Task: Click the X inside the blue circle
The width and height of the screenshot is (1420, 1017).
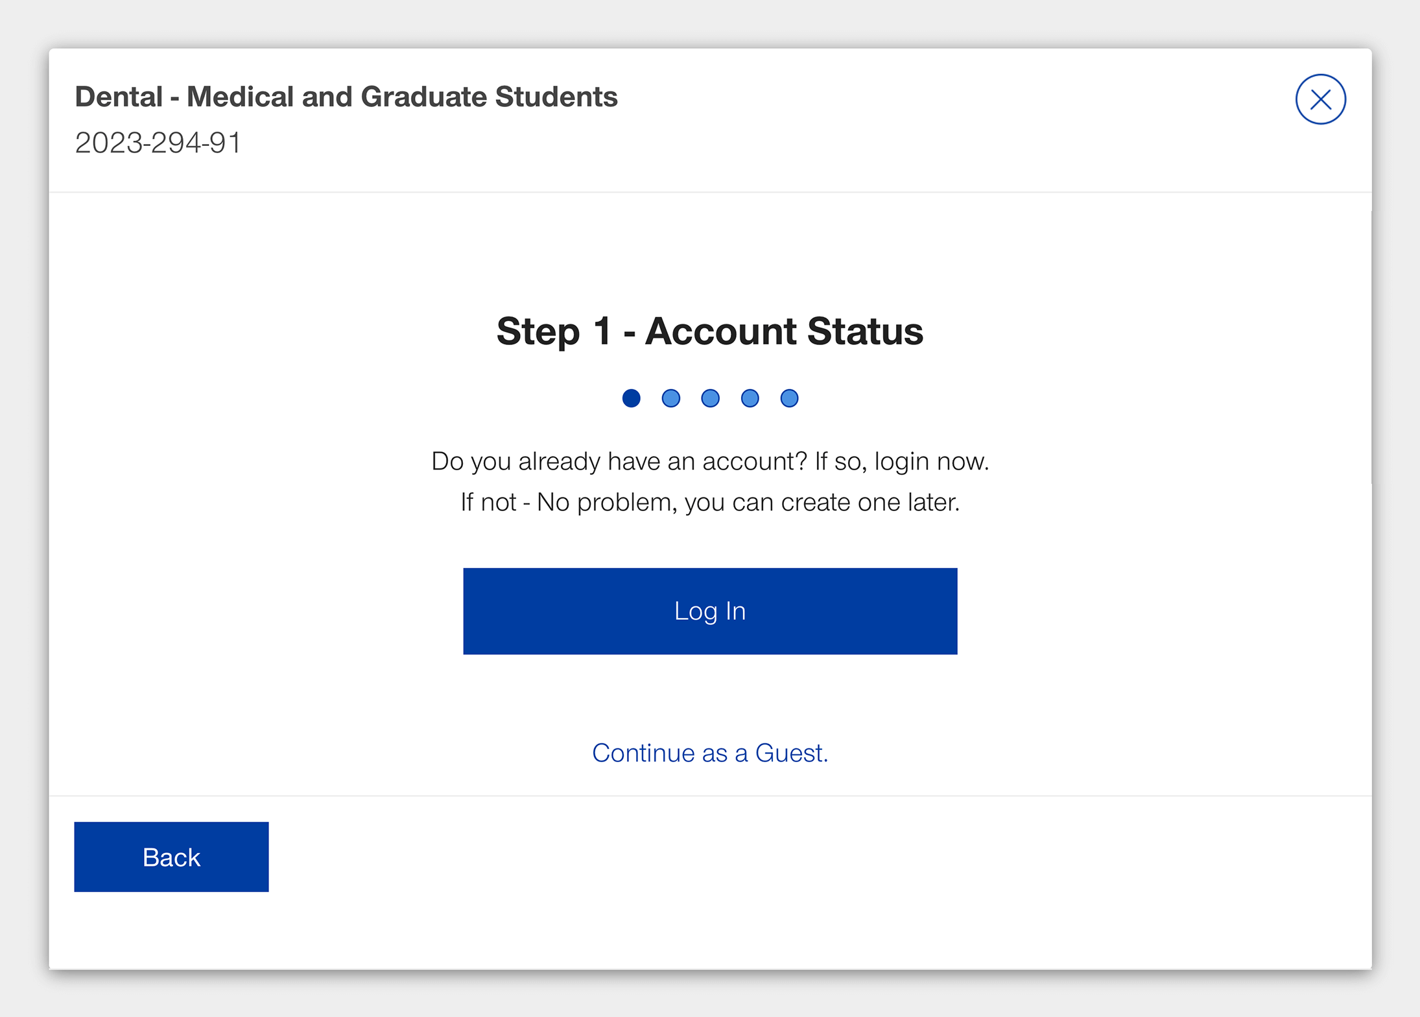Action: click(1320, 99)
